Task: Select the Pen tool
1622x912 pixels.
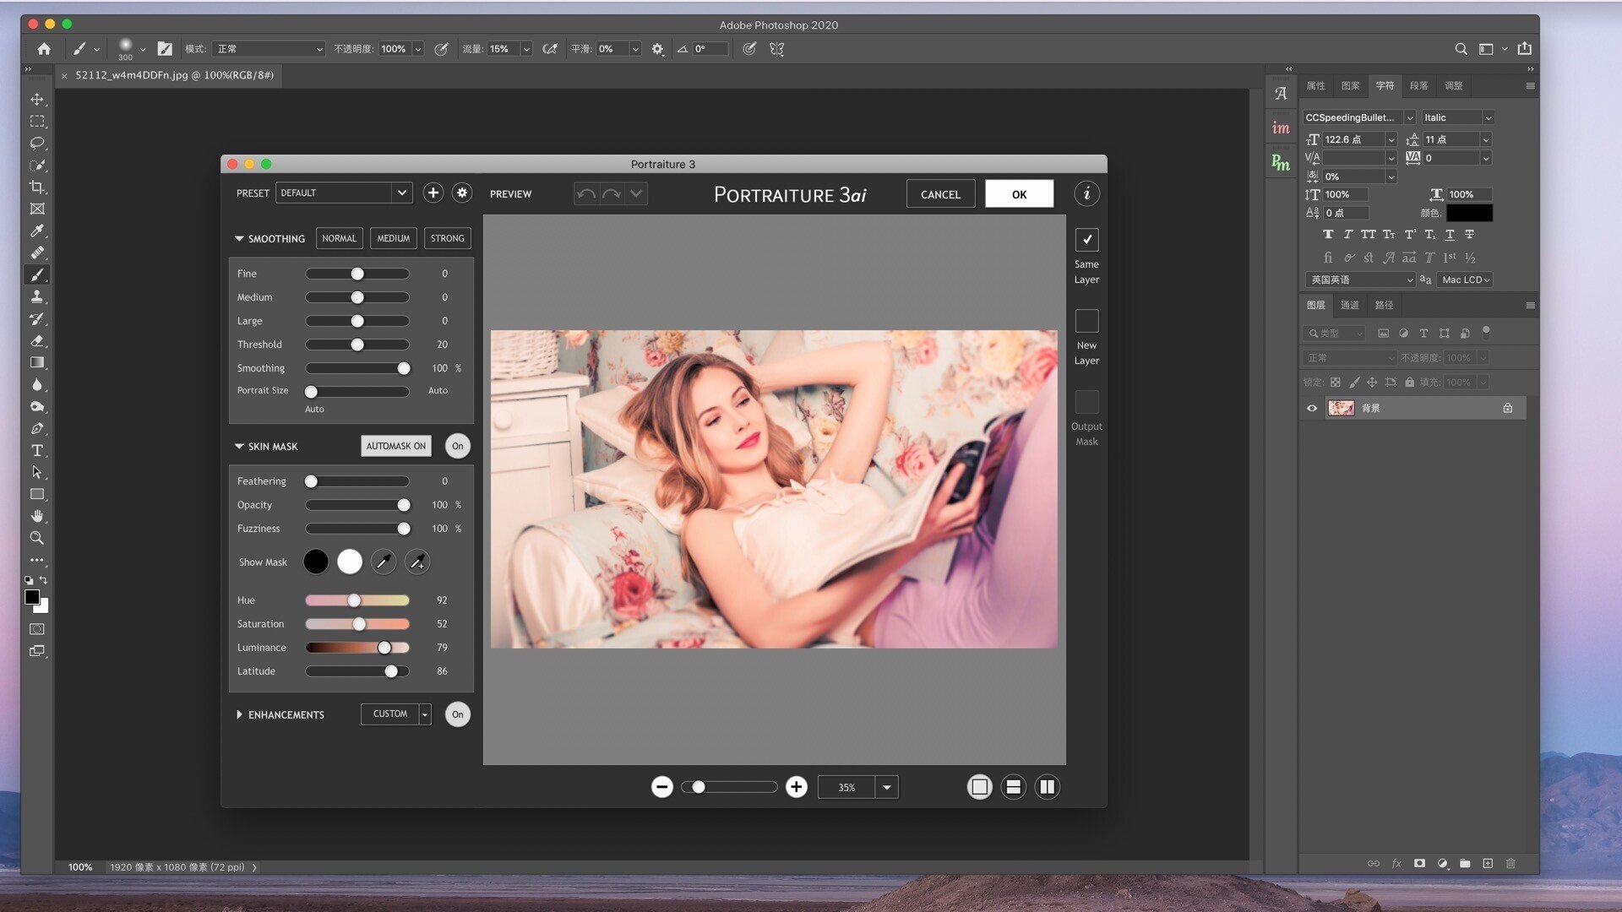Action: pyautogui.click(x=37, y=429)
